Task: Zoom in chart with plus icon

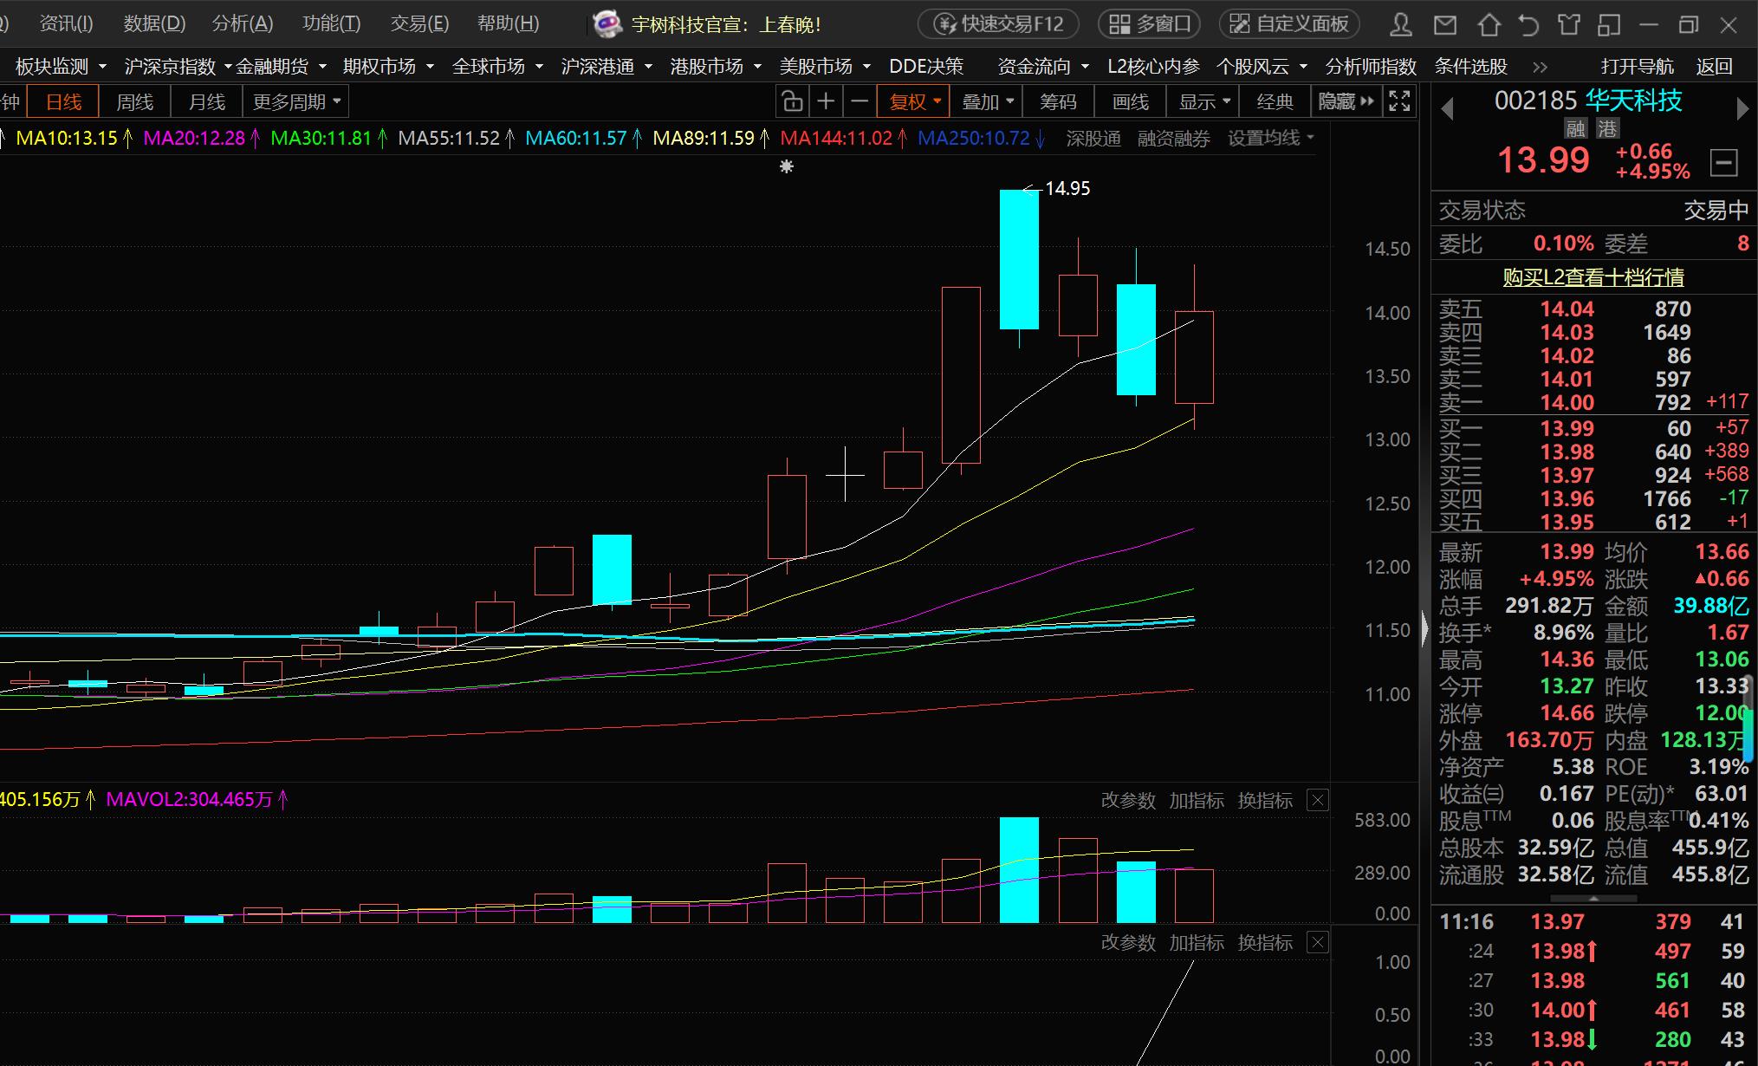Action: [x=826, y=102]
